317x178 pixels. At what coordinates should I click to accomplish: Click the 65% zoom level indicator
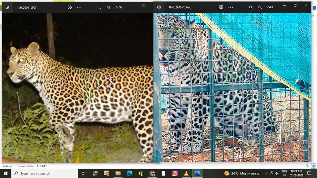pyautogui.click(x=119, y=7)
